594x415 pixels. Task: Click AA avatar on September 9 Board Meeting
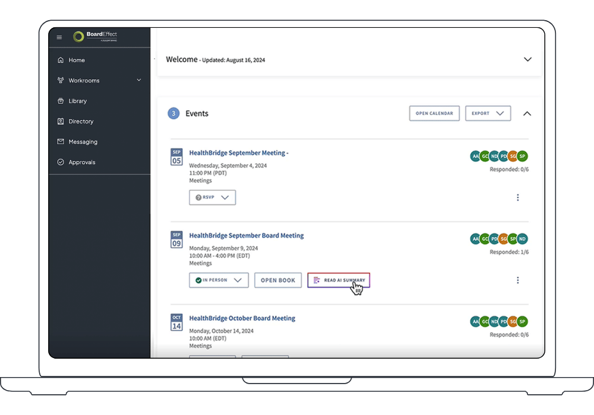[475, 239]
